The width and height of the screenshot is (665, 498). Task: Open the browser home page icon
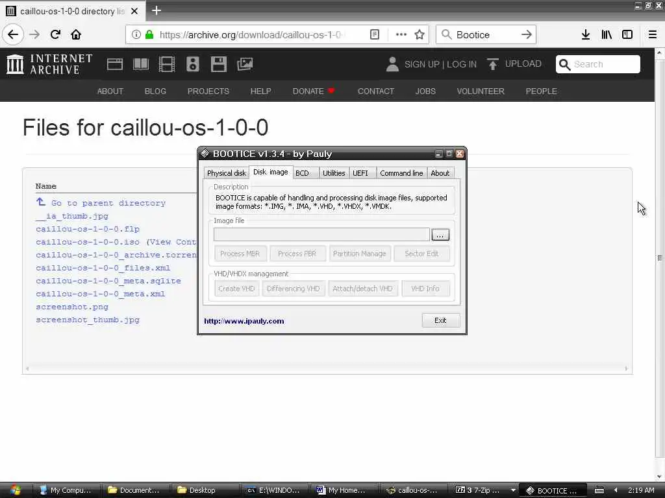[76, 34]
